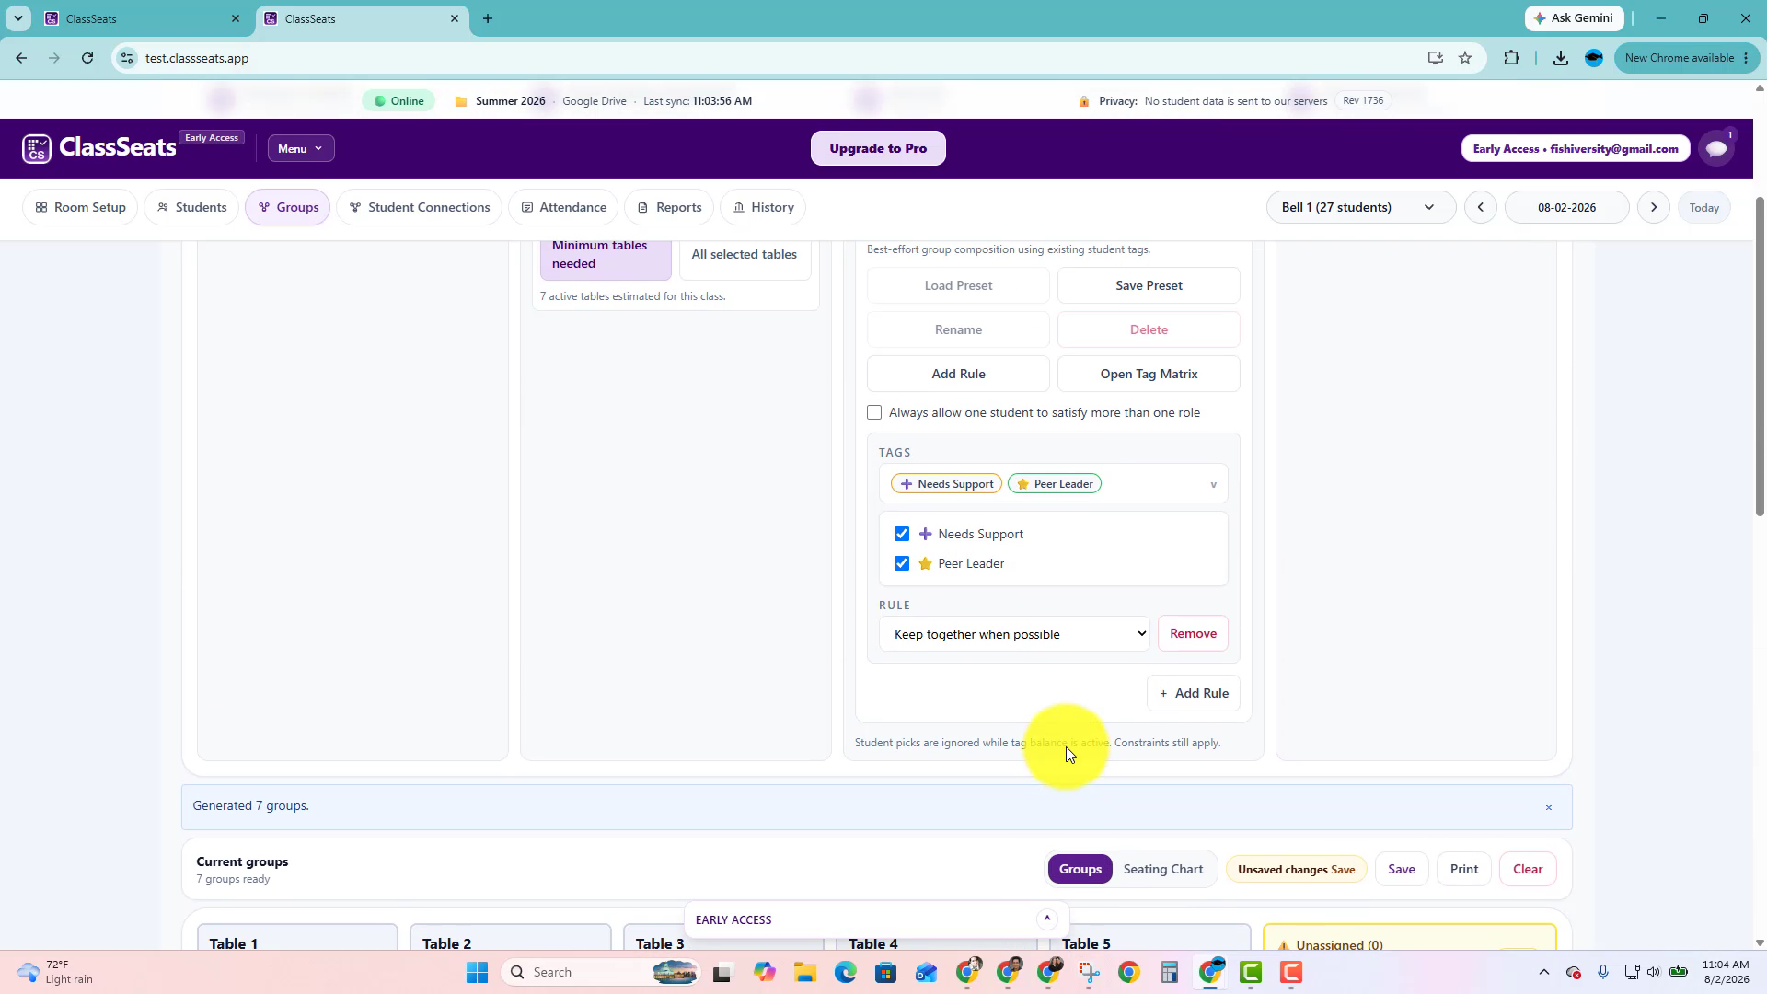This screenshot has height=994, width=1767.
Task: Go to next date arrow
Action: (1654, 207)
